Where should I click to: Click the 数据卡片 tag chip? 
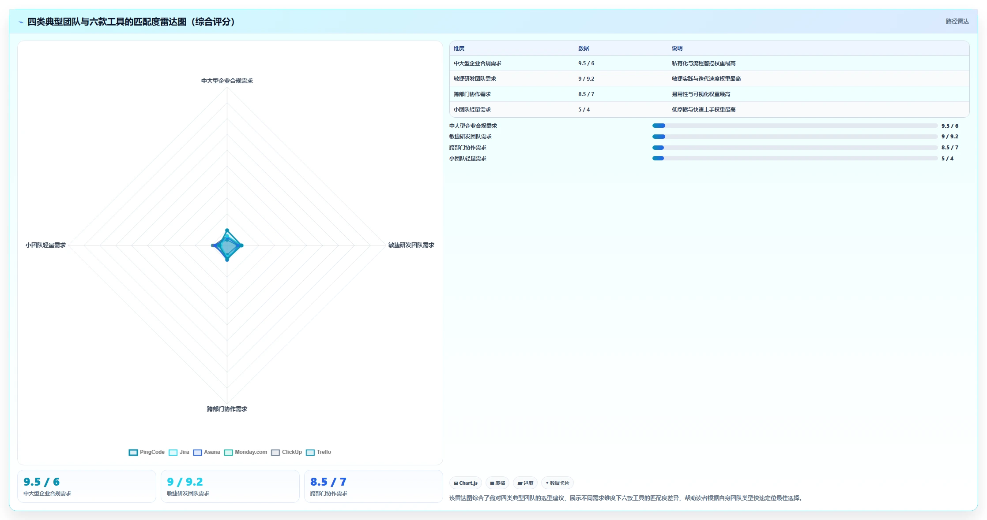click(x=558, y=483)
